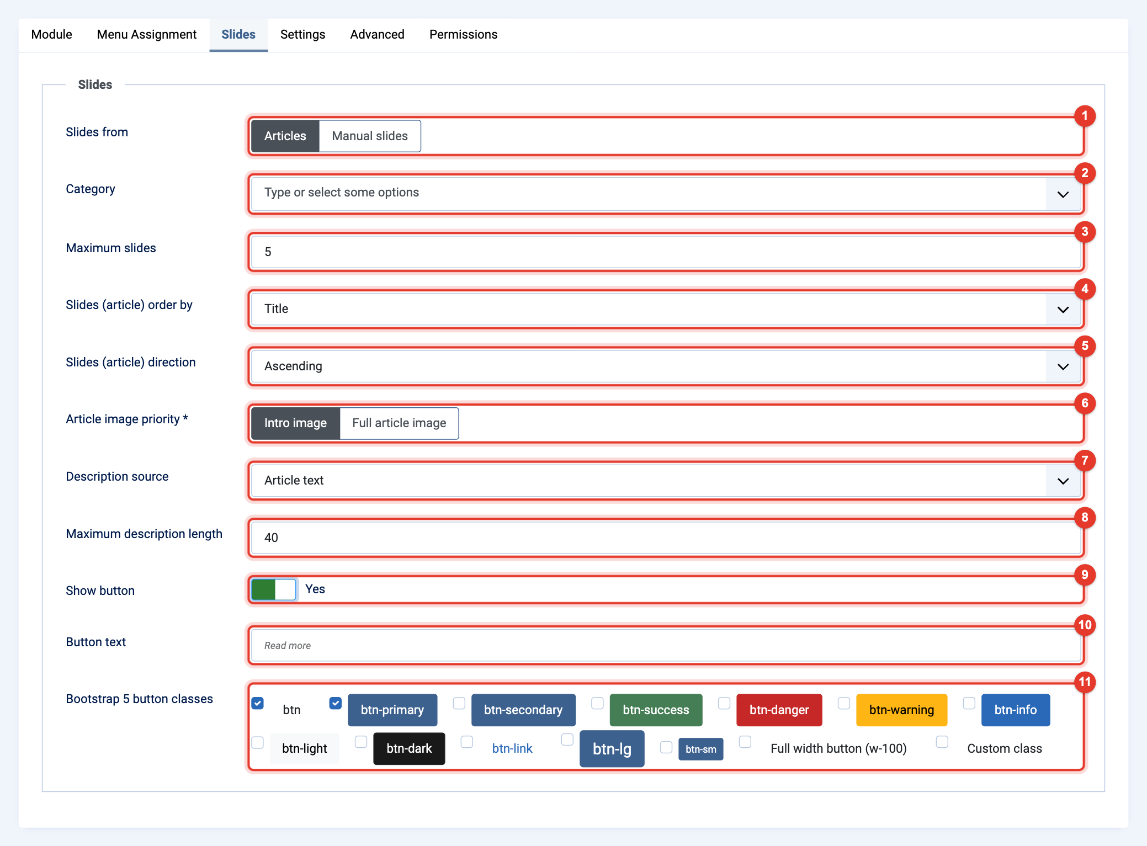Image resolution: width=1147 pixels, height=846 pixels.
Task: Toggle the Show button switch
Action: pos(274,589)
